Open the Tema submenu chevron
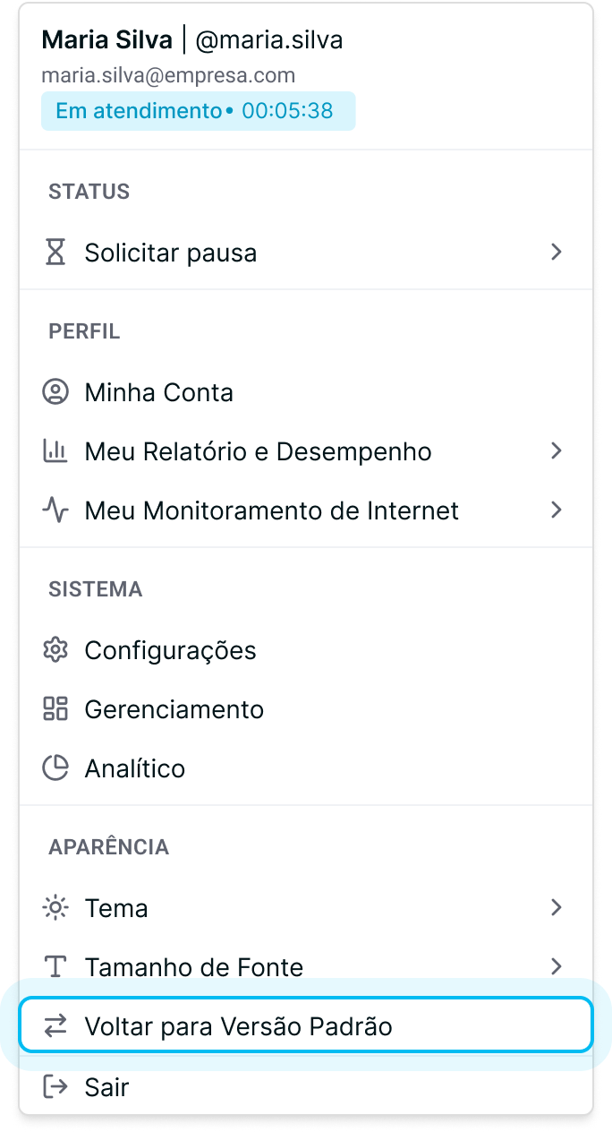 pos(557,908)
